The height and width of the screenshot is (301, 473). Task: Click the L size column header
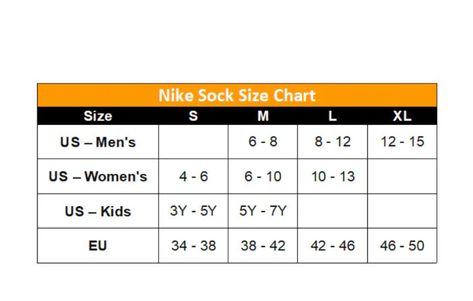[x=332, y=116]
